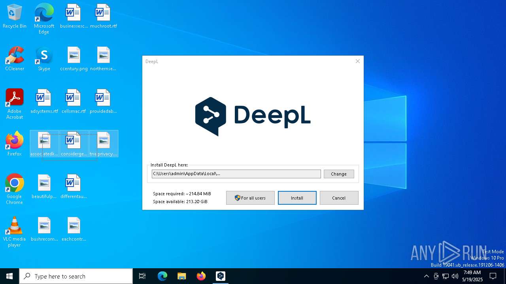Click Change to pick install folder

pyautogui.click(x=339, y=174)
